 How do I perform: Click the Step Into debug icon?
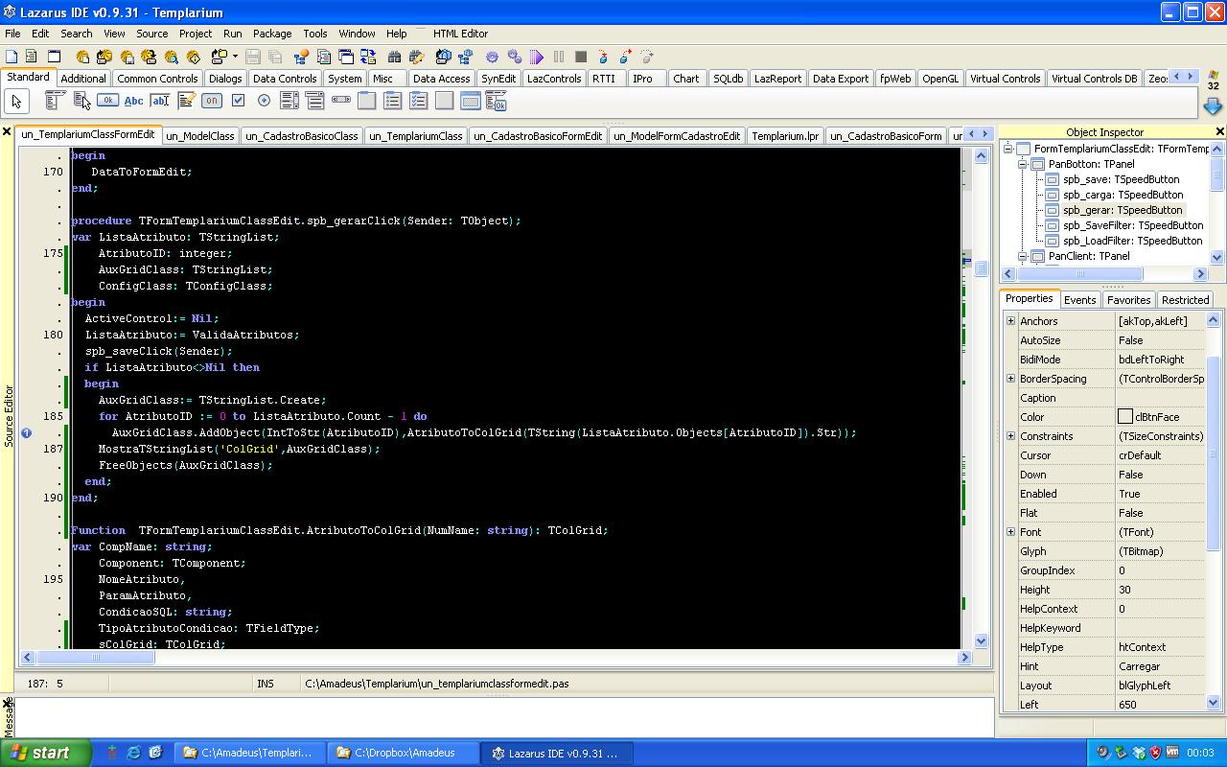coord(603,57)
